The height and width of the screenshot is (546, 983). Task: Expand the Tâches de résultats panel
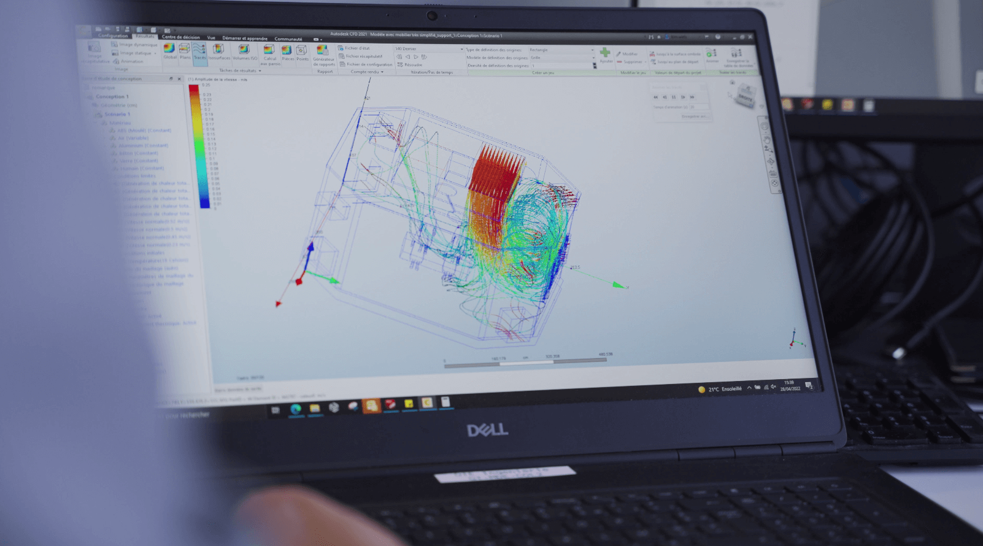tap(240, 71)
